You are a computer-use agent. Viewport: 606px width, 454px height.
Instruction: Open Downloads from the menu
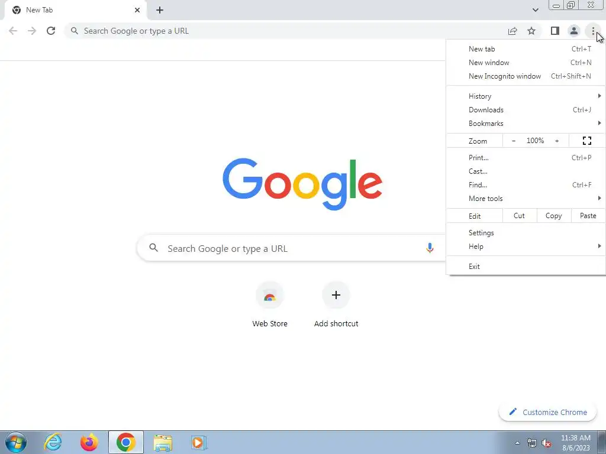click(526, 109)
